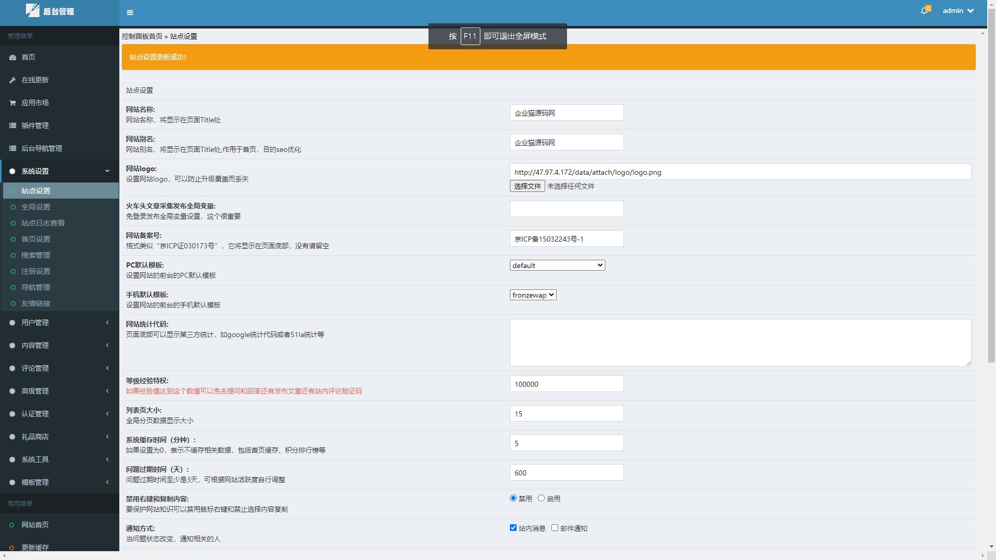This screenshot has height=560, width=996.
Task: Click the 选择文件 upload button
Action: click(x=527, y=186)
